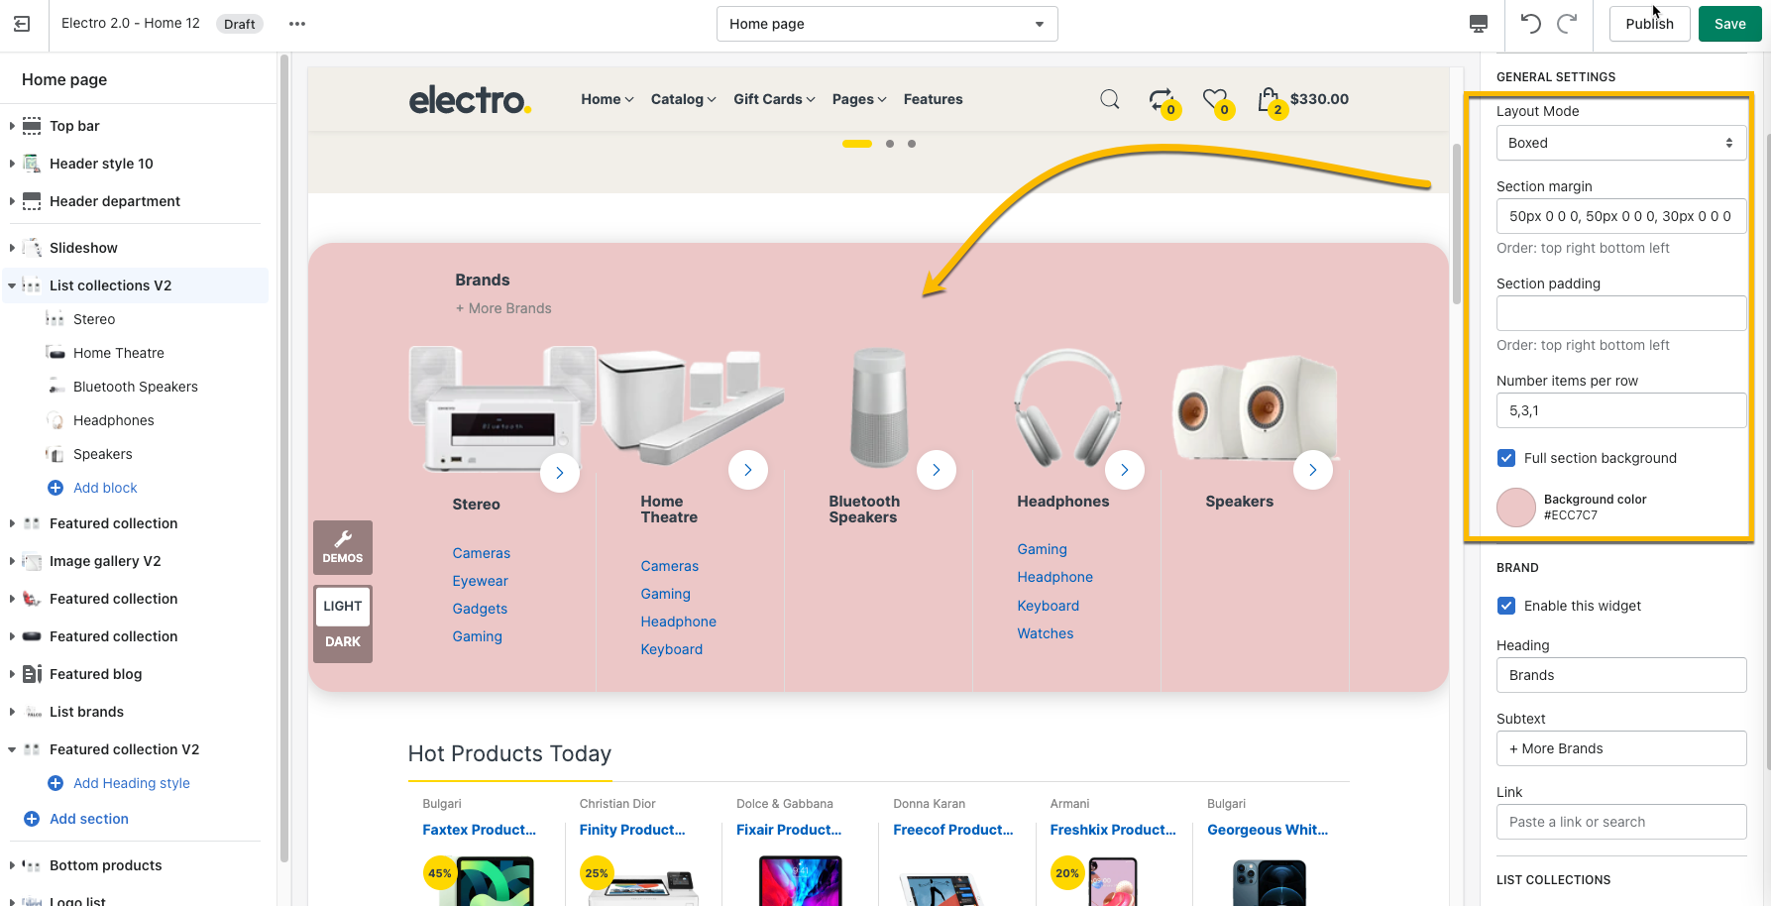Switch to LIGHT mode
Screen dimensions: 1771x906
pyautogui.click(x=343, y=606)
